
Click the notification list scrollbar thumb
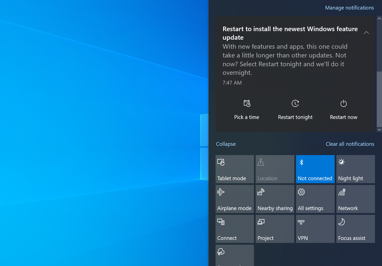pyautogui.click(x=379, y=99)
